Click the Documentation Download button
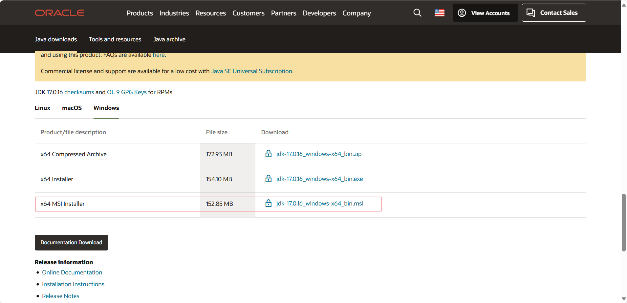 point(71,243)
